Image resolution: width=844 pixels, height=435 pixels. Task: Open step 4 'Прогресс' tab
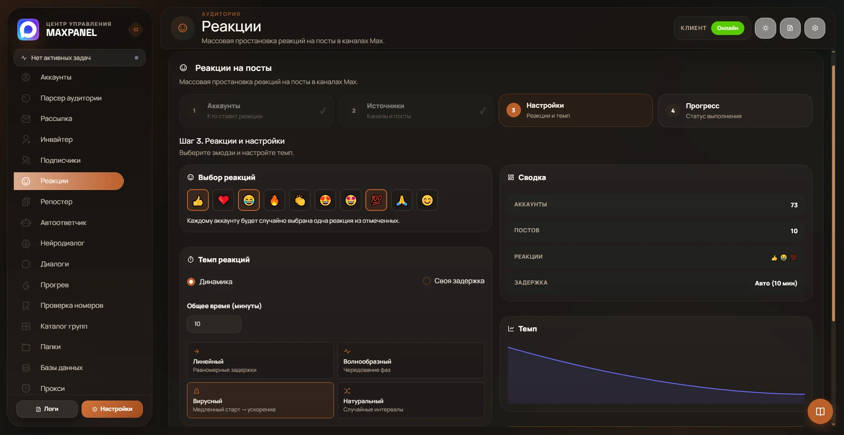[735, 110]
